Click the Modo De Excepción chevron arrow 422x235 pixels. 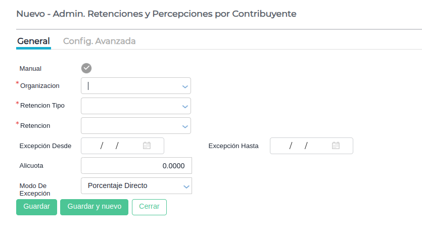pyautogui.click(x=186, y=186)
